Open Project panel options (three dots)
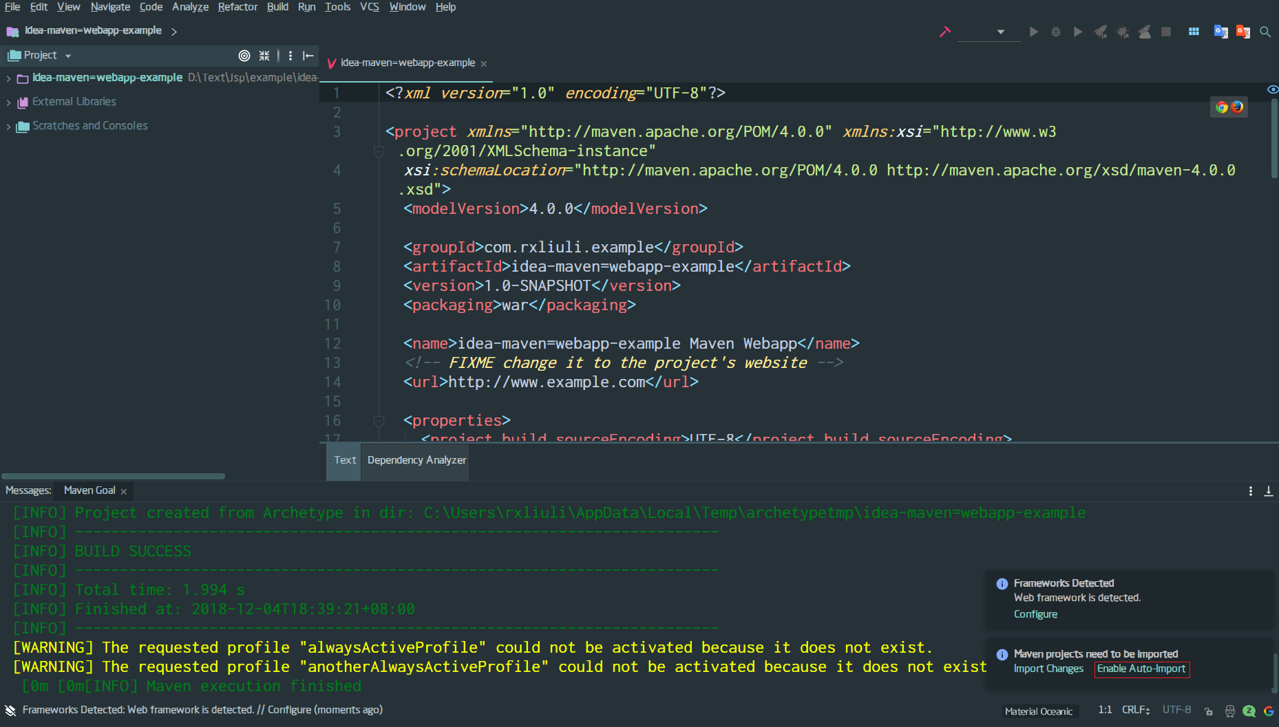Screen dimensions: 1279x727 tap(290, 56)
